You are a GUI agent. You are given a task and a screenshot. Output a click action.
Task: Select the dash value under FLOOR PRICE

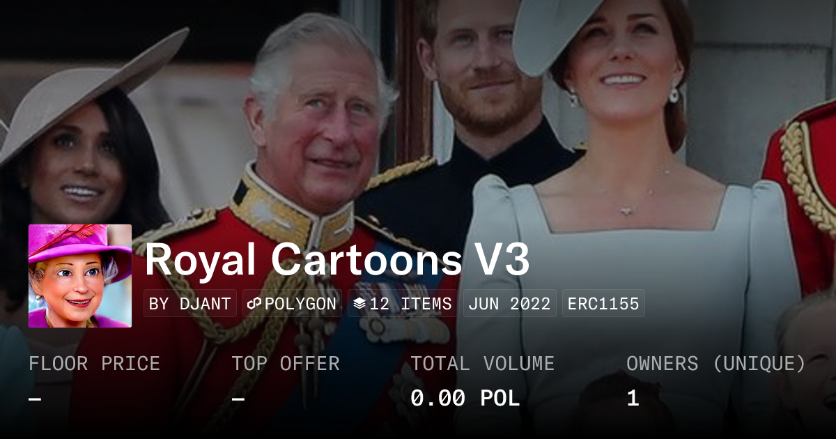pos(35,399)
